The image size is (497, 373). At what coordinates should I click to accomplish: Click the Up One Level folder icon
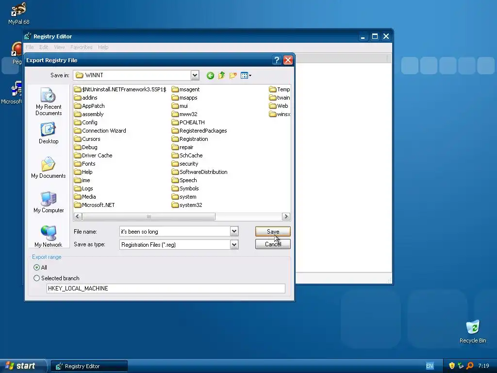pos(221,75)
